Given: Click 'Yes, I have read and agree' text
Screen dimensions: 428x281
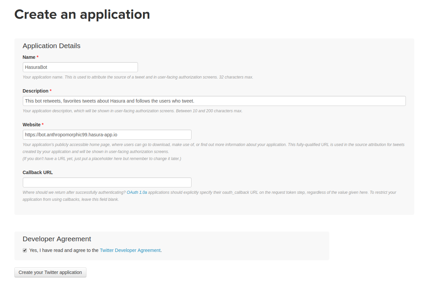Looking at the screenshot, I should coord(64,250).
